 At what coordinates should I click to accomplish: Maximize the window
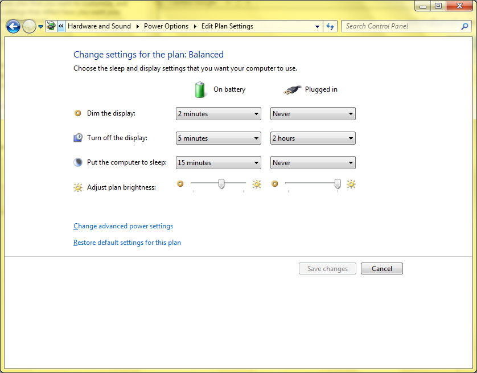(438, 6)
